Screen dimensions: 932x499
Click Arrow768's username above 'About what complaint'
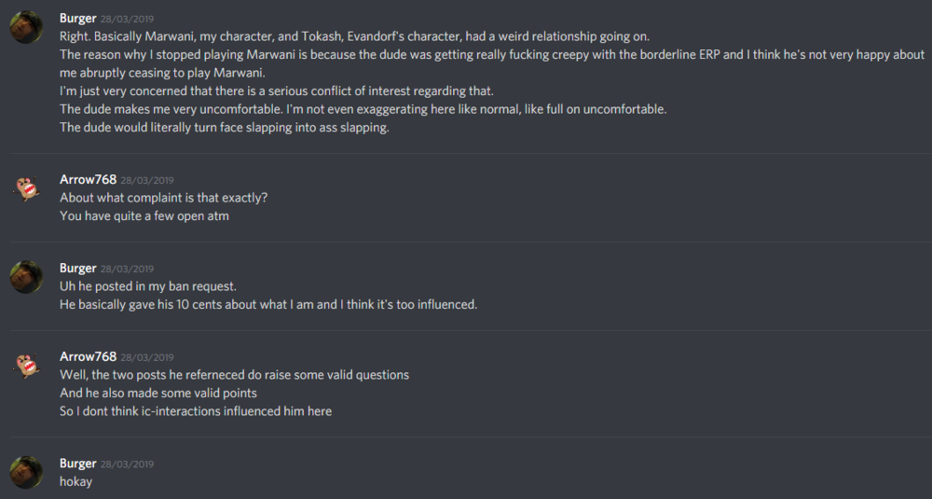point(88,179)
